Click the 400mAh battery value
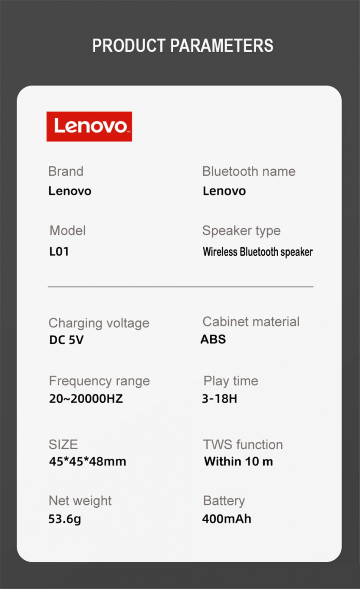 (227, 518)
